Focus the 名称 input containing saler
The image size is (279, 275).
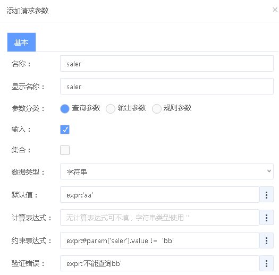(x=167, y=64)
